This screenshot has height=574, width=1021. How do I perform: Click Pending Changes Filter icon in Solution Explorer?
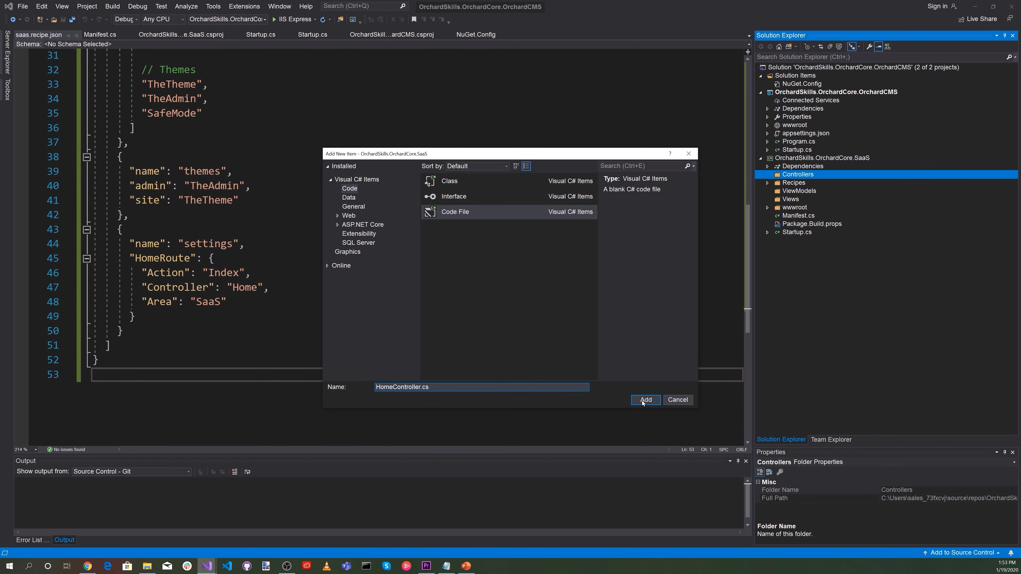pos(807,47)
